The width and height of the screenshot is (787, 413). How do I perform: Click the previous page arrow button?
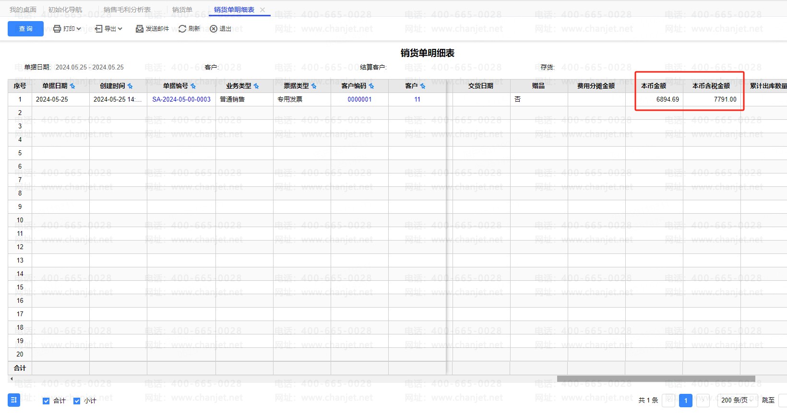[668, 400]
